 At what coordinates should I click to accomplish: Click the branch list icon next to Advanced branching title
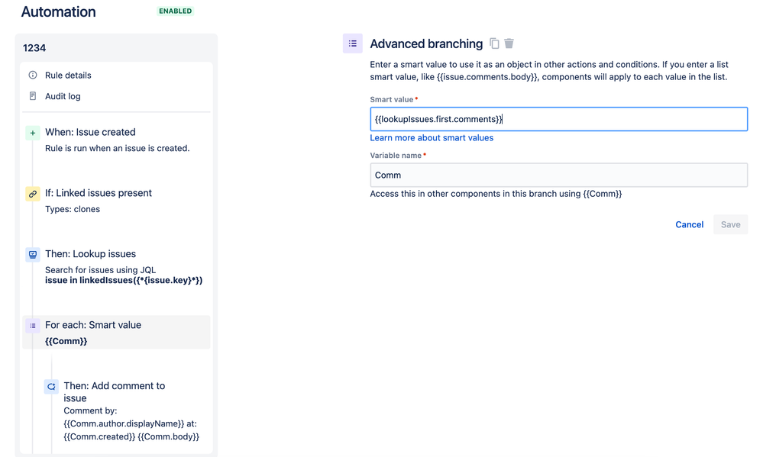point(352,43)
